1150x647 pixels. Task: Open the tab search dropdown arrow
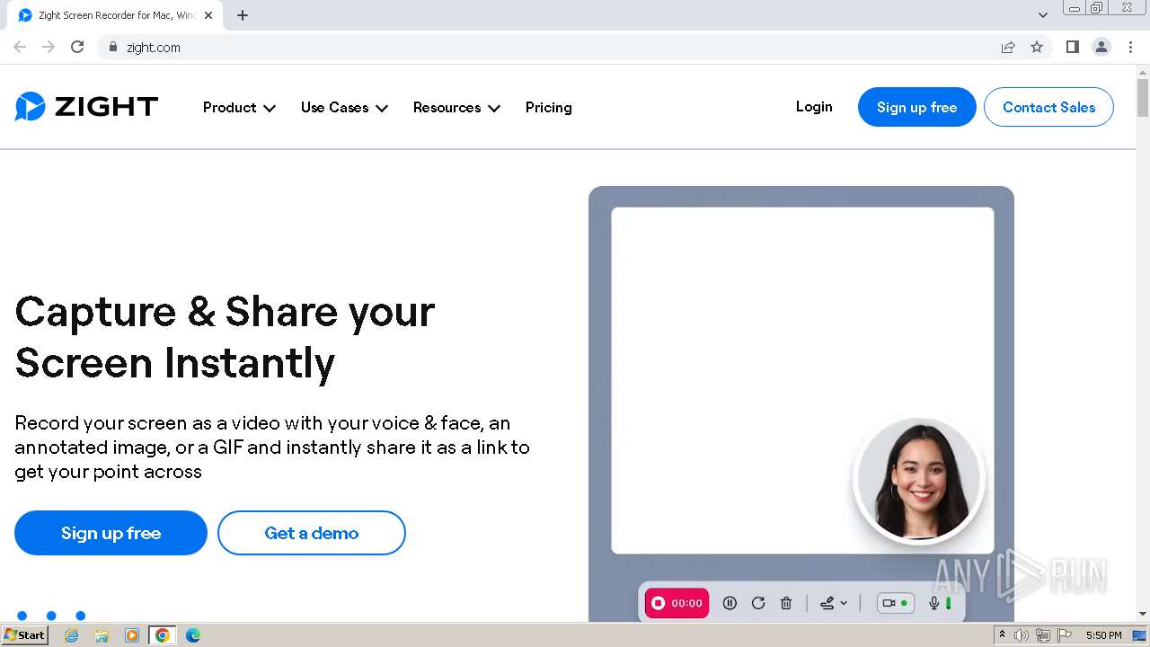pos(1042,15)
